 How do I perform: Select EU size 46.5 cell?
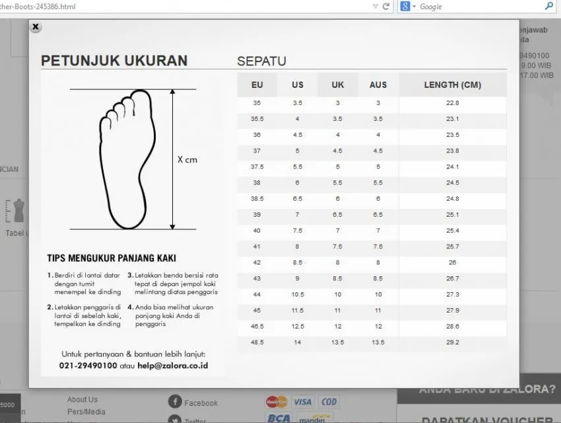tap(257, 327)
